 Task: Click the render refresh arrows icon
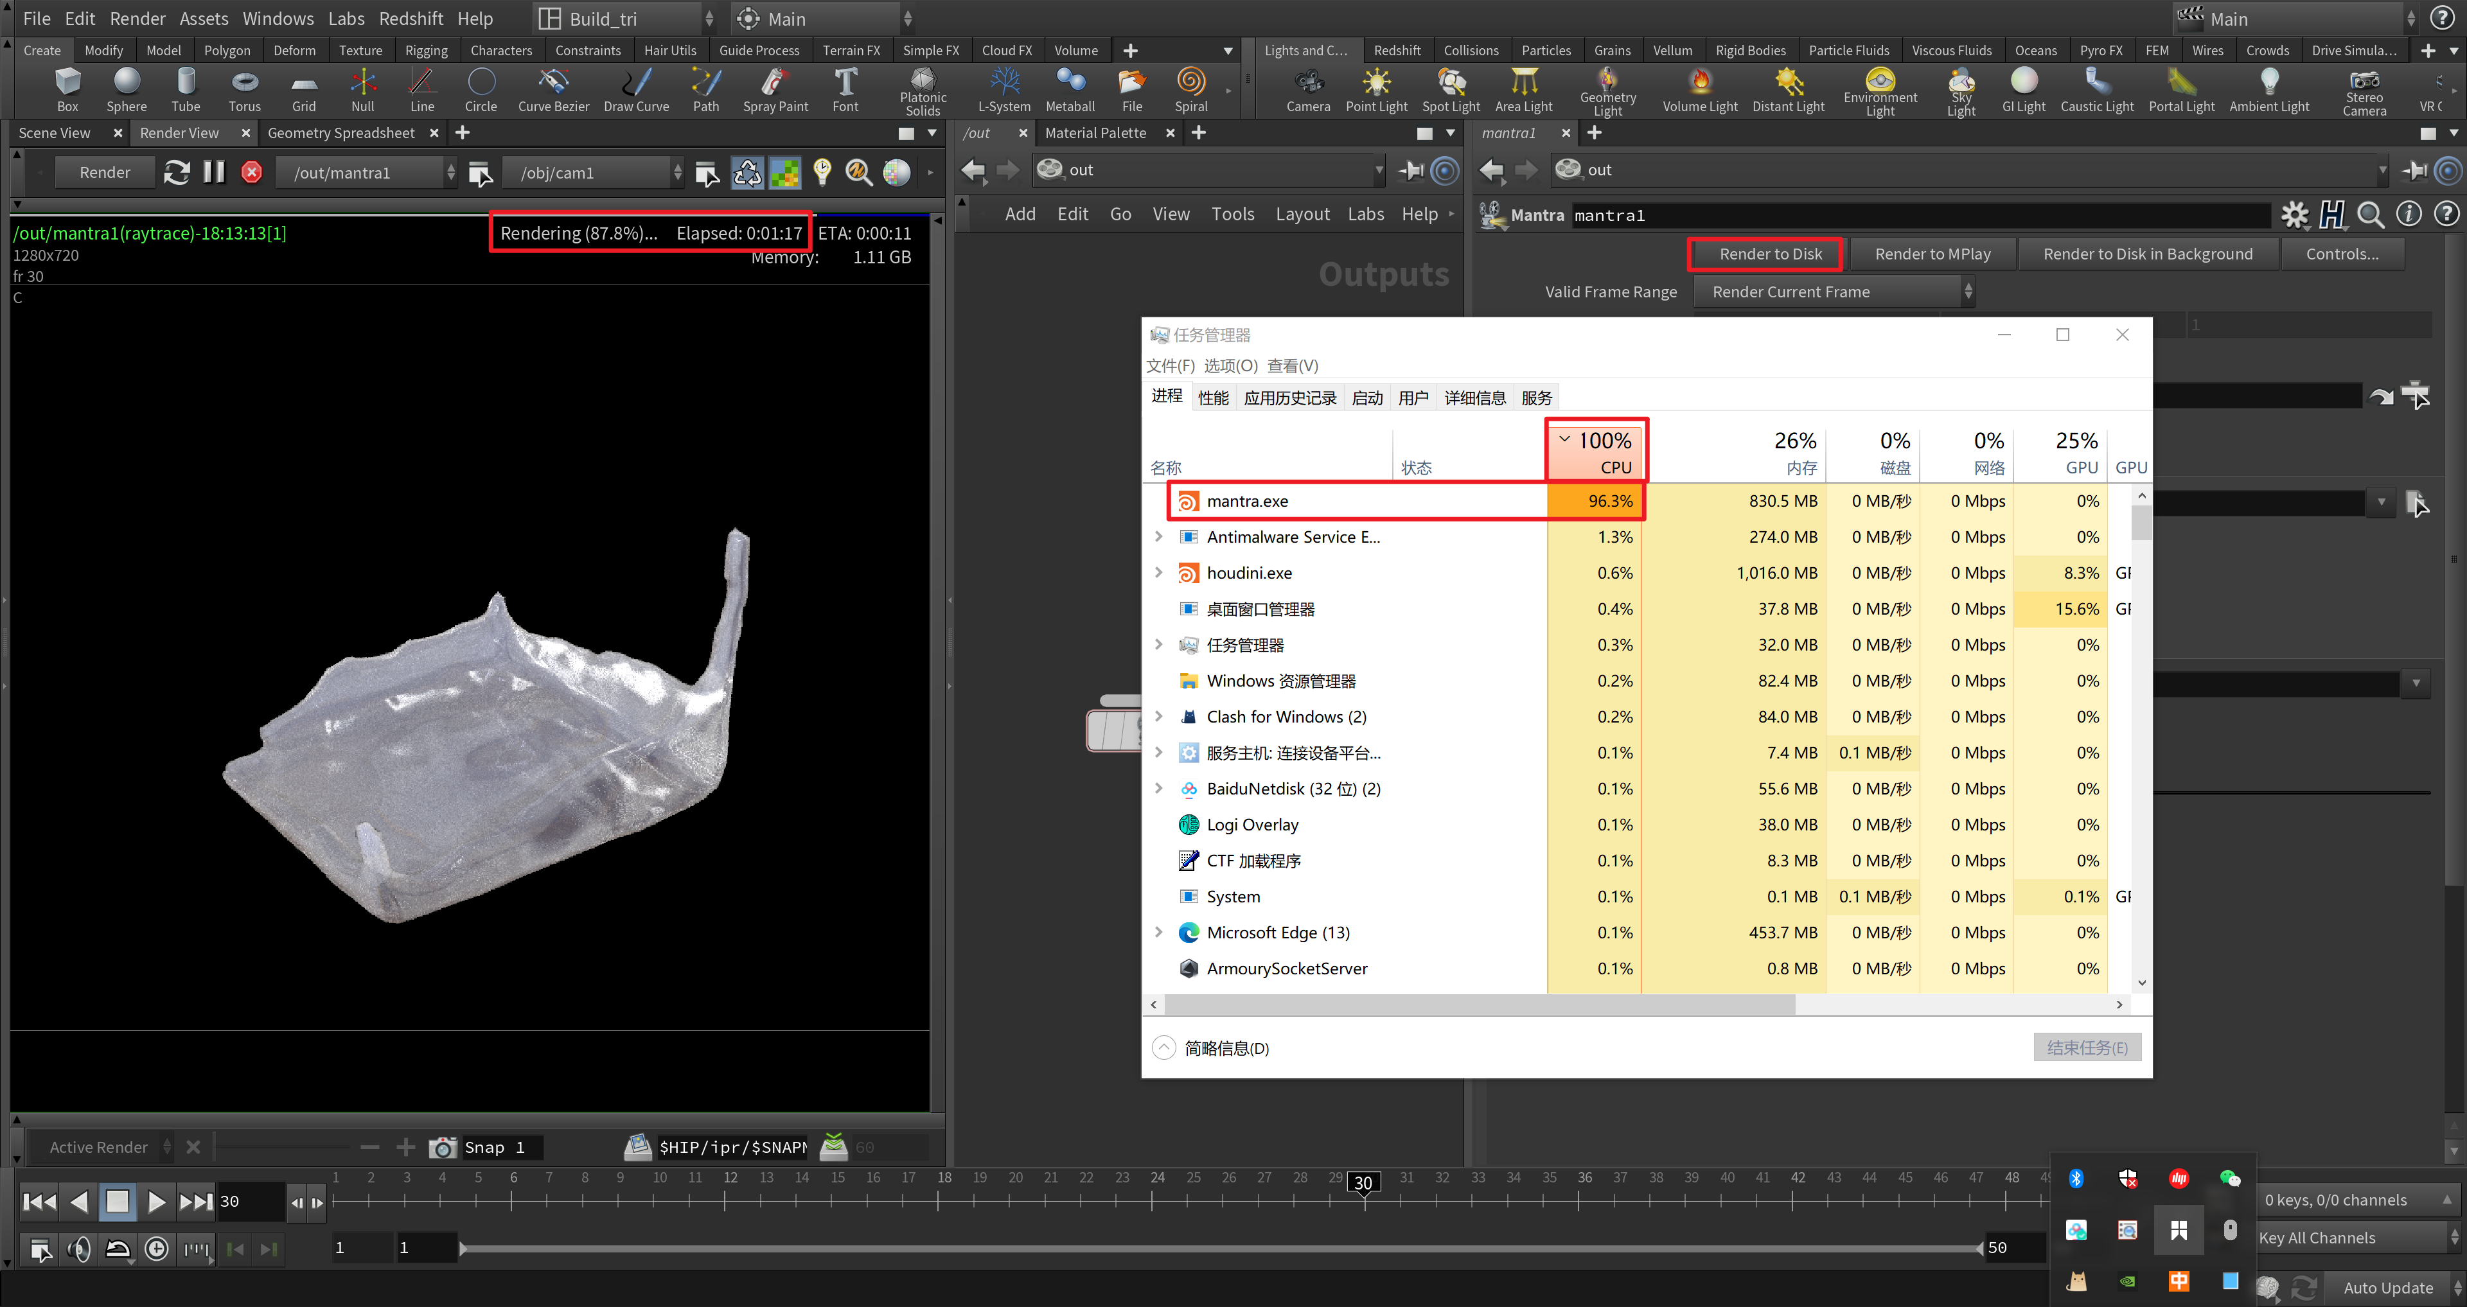pyautogui.click(x=176, y=172)
